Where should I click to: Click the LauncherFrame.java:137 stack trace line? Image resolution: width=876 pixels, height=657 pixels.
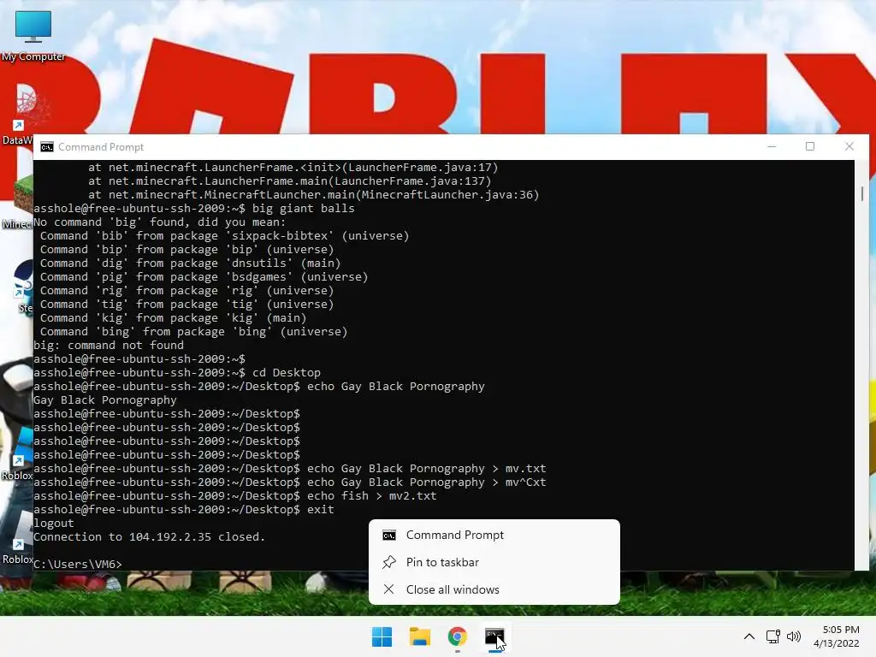point(289,181)
